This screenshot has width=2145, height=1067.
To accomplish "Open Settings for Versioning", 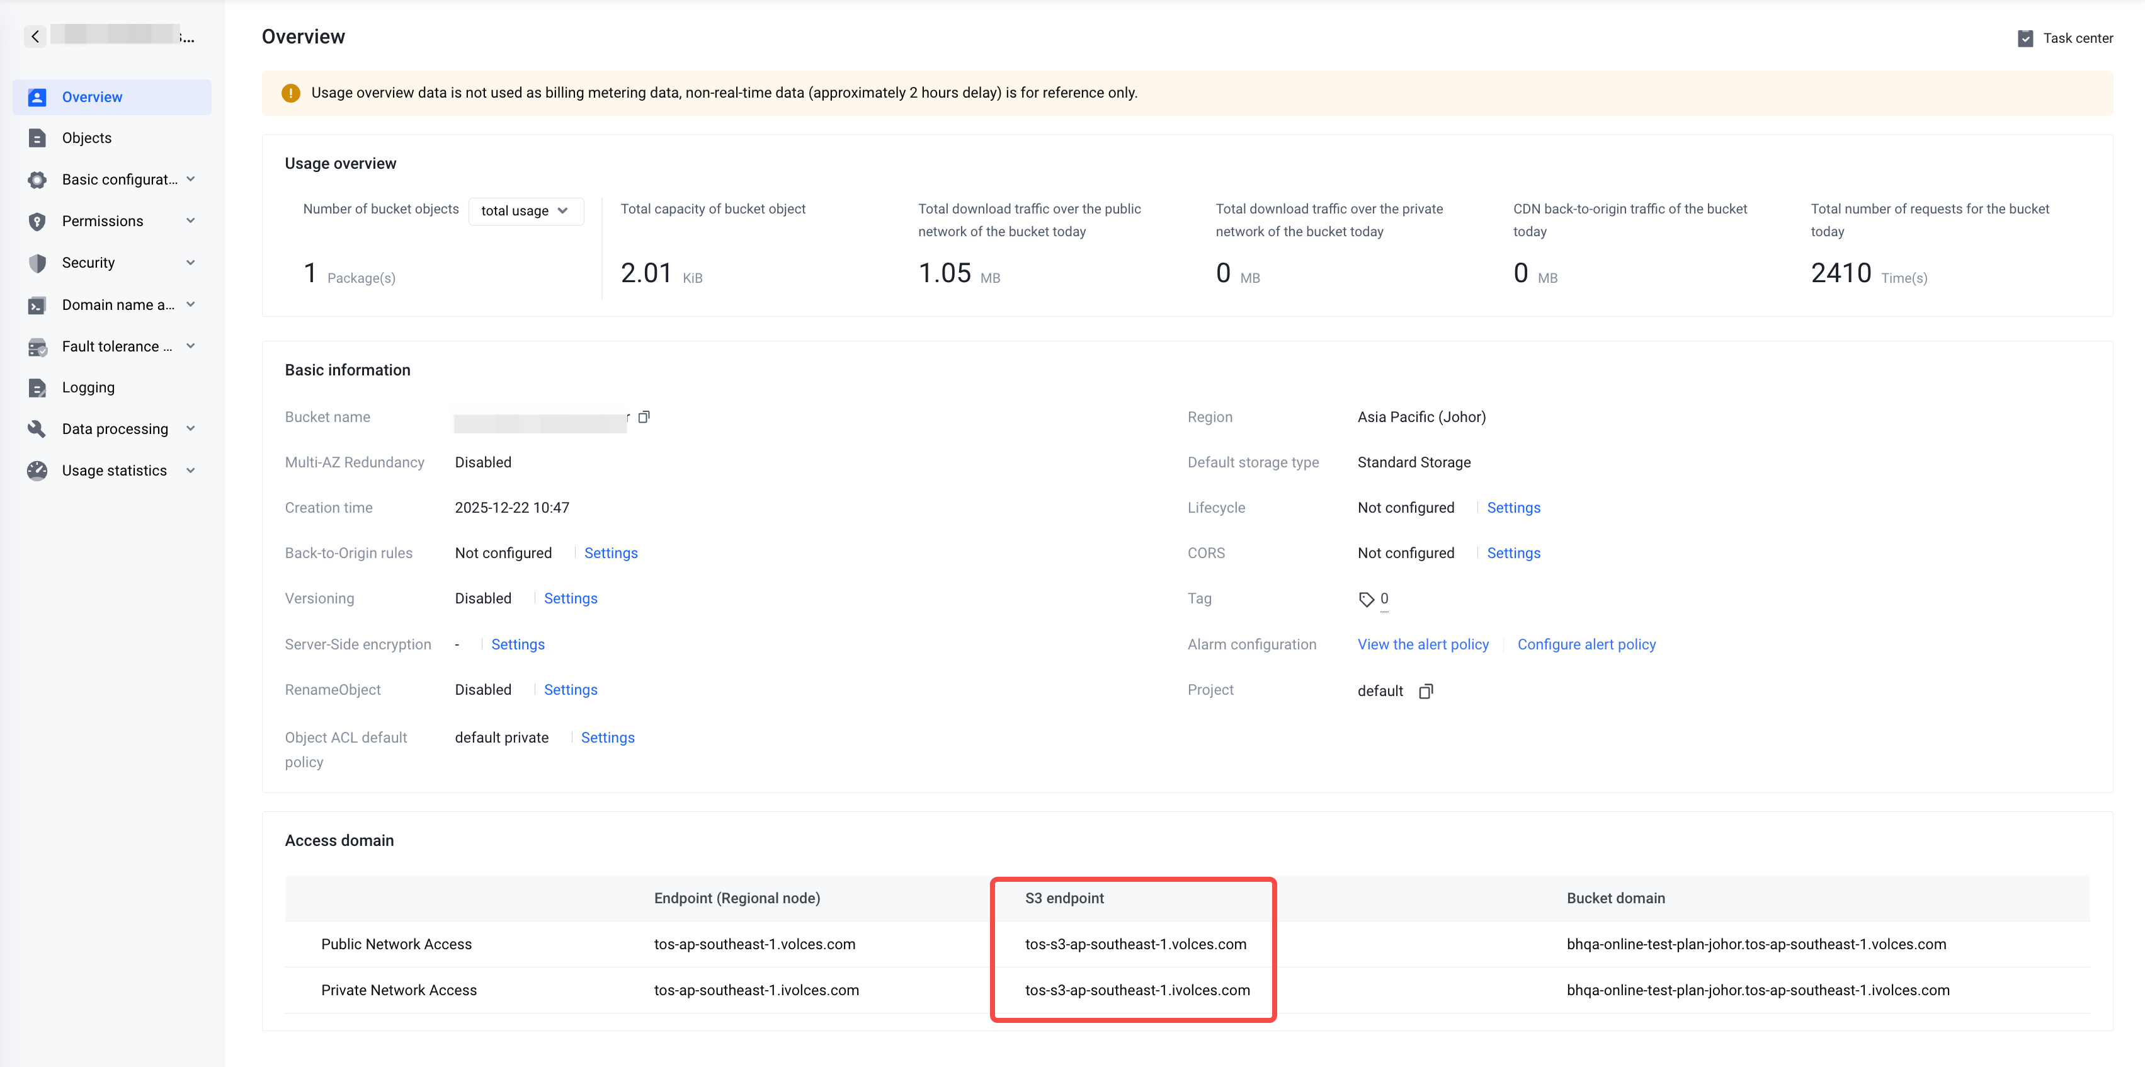I will click(571, 598).
